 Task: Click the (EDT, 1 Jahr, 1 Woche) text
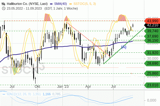pos(61,9)
